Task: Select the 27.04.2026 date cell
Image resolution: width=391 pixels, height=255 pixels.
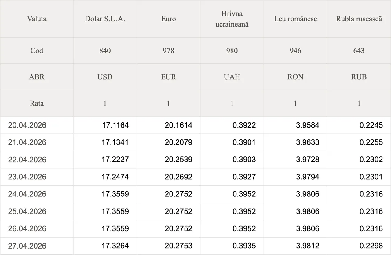Action: coord(27,246)
